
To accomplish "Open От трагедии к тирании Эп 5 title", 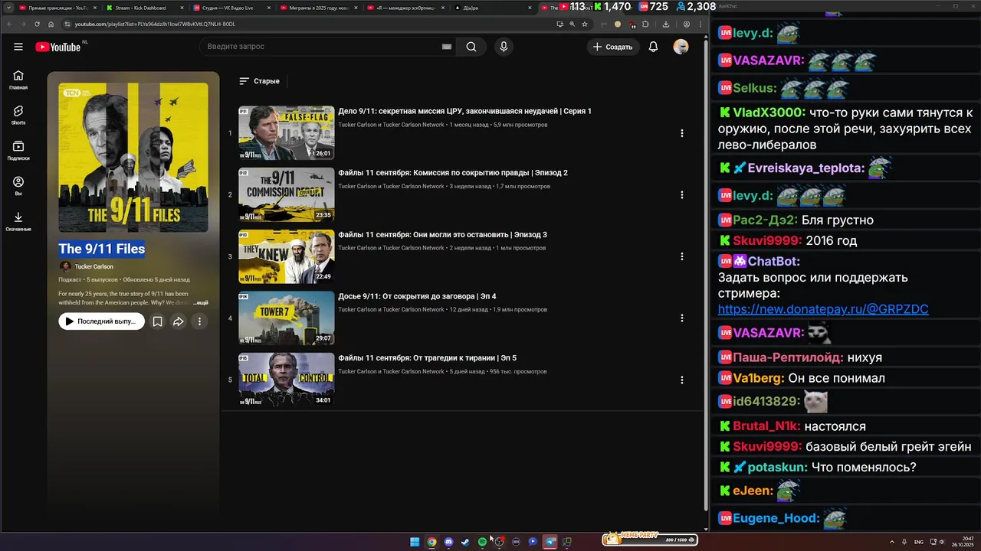I will 427,358.
